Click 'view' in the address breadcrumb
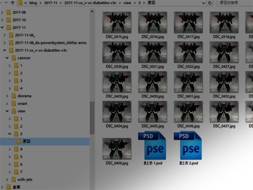253x190 pixels. point(127,3)
